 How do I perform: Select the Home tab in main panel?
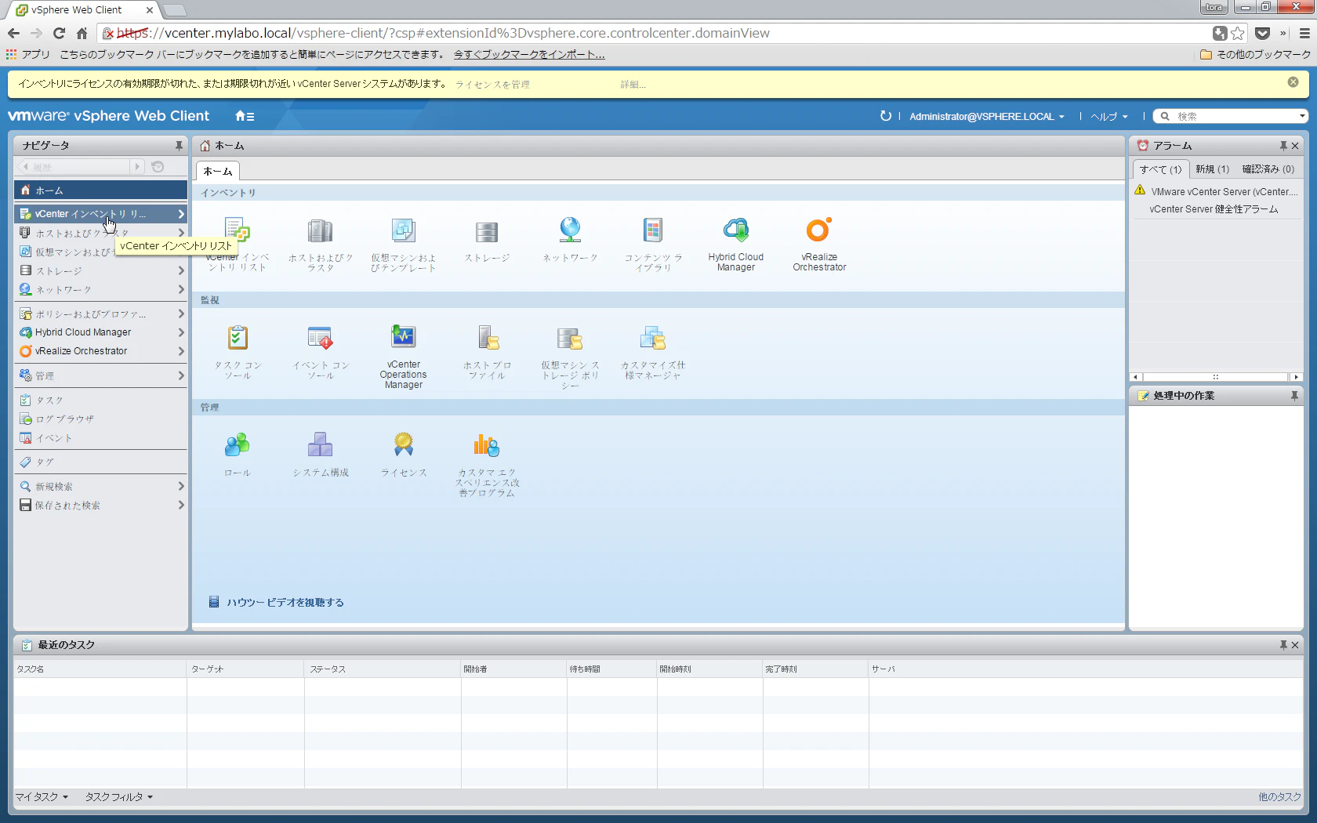218,172
